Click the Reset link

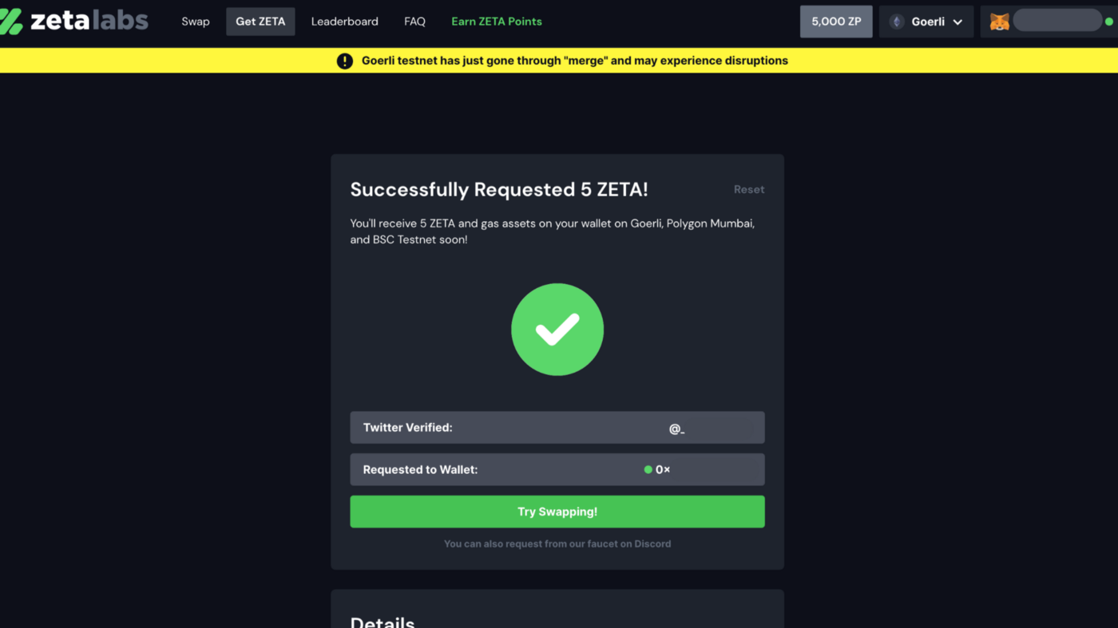(749, 189)
